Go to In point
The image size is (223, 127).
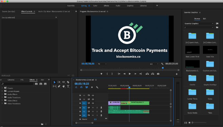119,74
